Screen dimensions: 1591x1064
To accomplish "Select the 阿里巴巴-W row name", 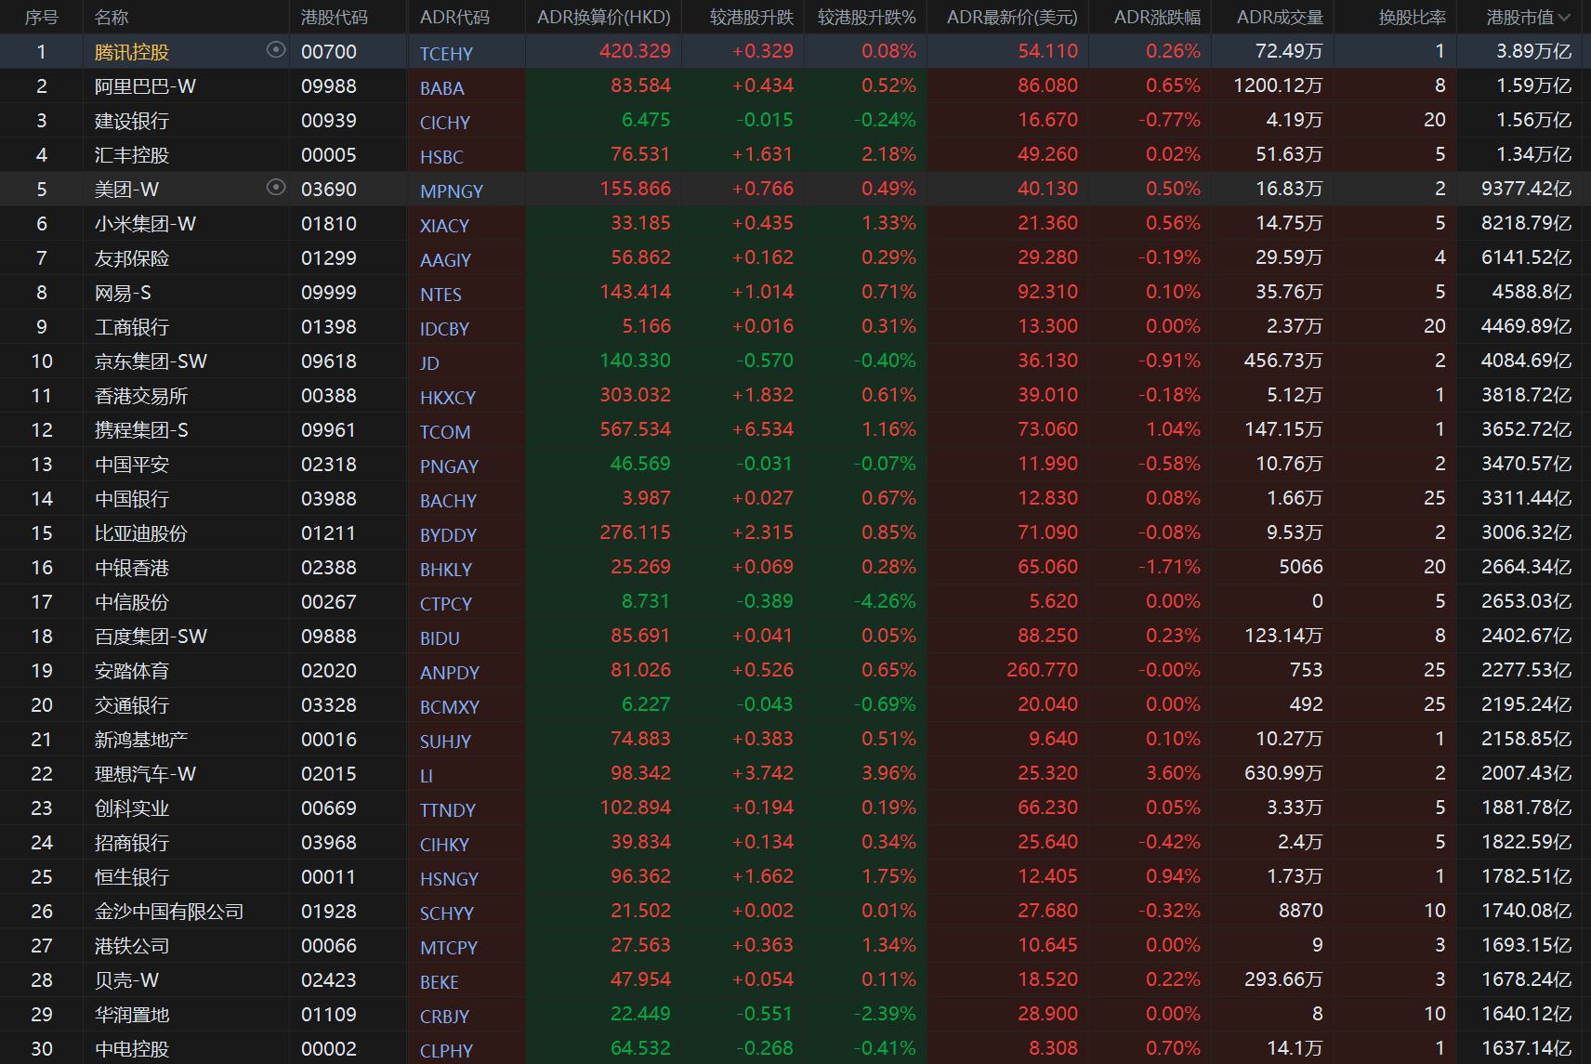I will click(x=145, y=86).
